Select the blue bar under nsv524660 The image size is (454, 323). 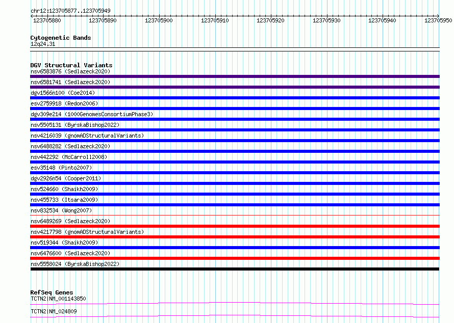tap(235, 194)
